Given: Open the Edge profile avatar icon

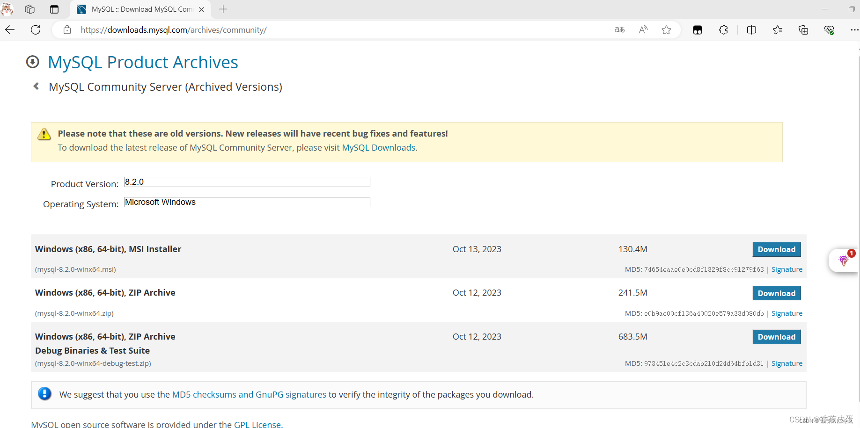Looking at the screenshot, I should tap(7, 9).
